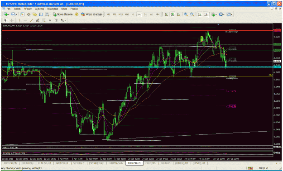Viewport: 283px width, 171px height.
Task: Switch to the GBPUSD,H1 chart tab
Action: (x=62, y=163)
